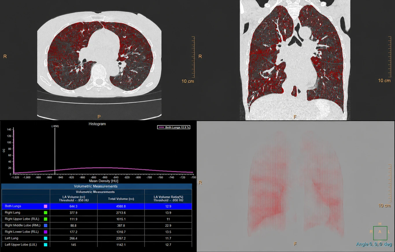Click the 644.3 LA volume cell
The image size is (395, 252).
73,206
